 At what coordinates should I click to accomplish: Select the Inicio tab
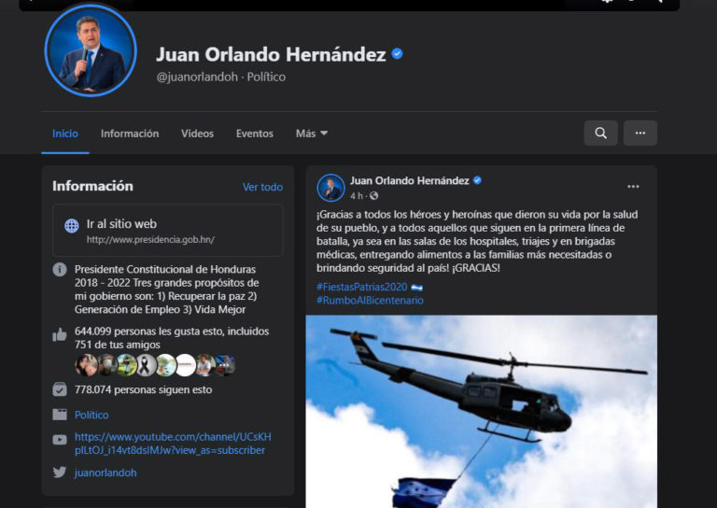pyautogui.click(x=65, y=134)
